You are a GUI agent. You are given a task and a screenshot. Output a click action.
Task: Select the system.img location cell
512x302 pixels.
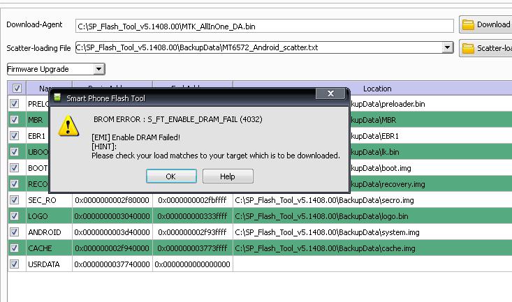coord(327,232)
